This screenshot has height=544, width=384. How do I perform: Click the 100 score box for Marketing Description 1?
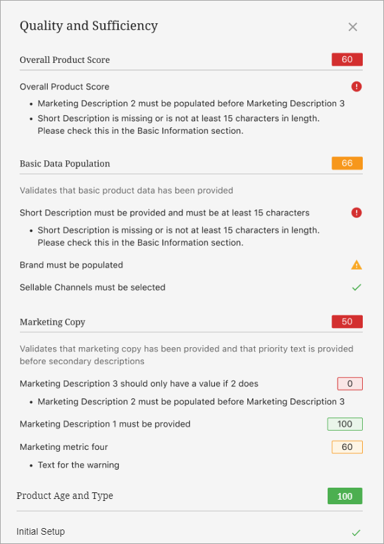pos(345,423)
